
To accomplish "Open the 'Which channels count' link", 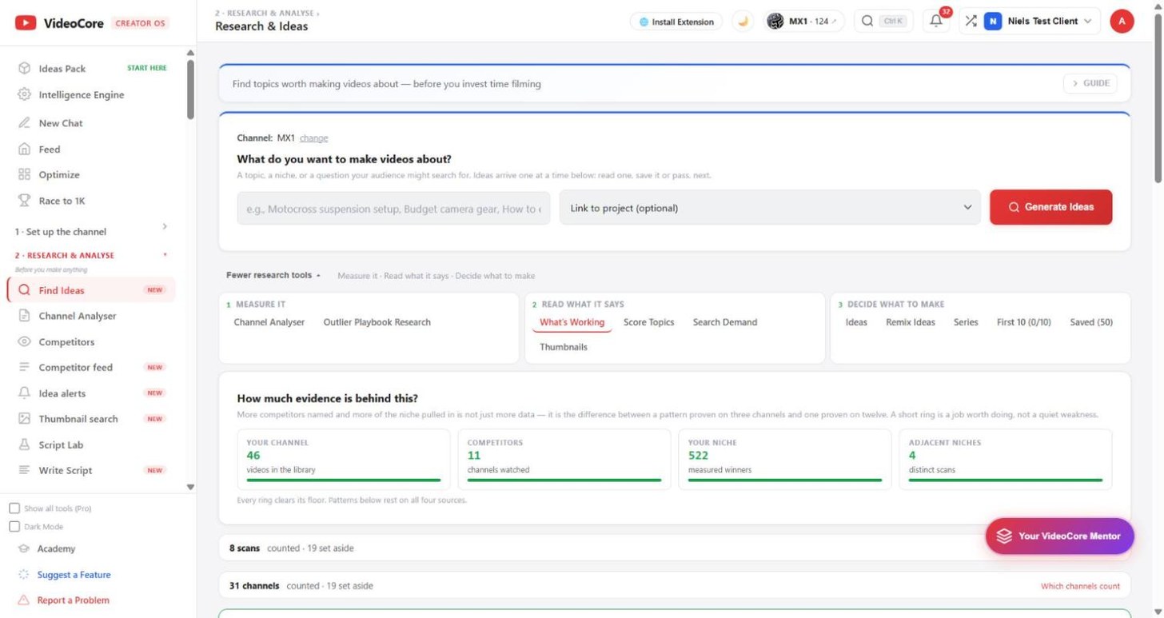I will 1080,586.
